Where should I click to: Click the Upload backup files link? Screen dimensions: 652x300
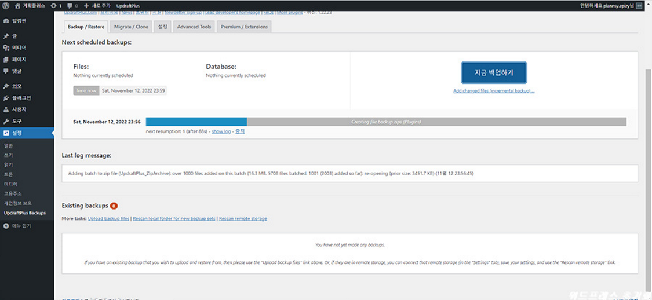click(108, 218)
